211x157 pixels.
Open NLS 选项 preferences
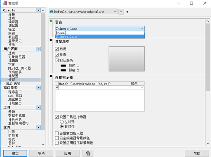click(x=13, y=84)
